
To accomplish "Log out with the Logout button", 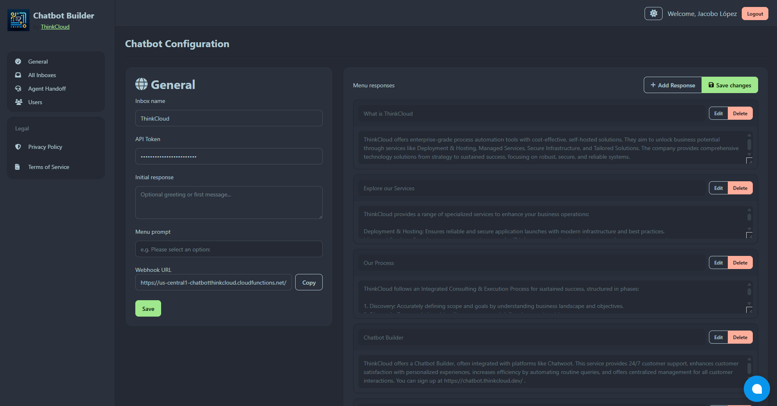I will coord(755,14).
